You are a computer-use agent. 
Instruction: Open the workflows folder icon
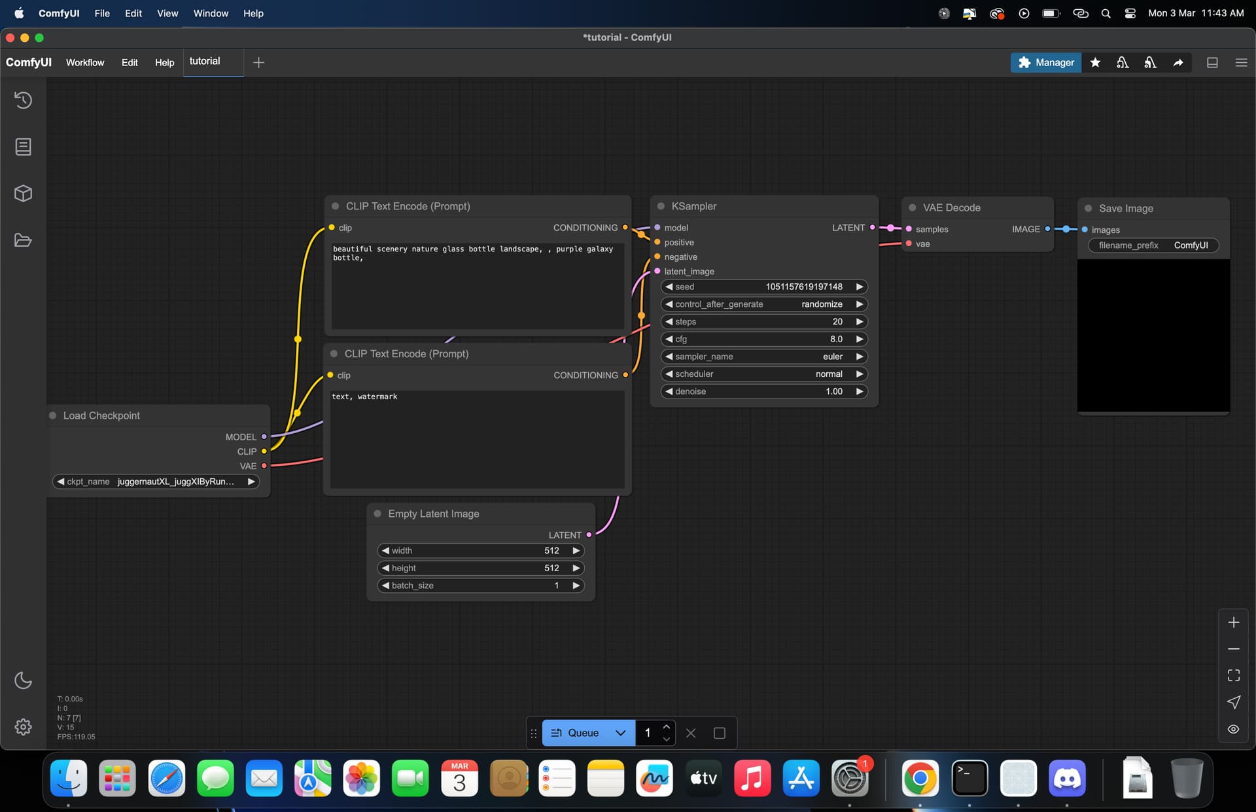(24, 240)
